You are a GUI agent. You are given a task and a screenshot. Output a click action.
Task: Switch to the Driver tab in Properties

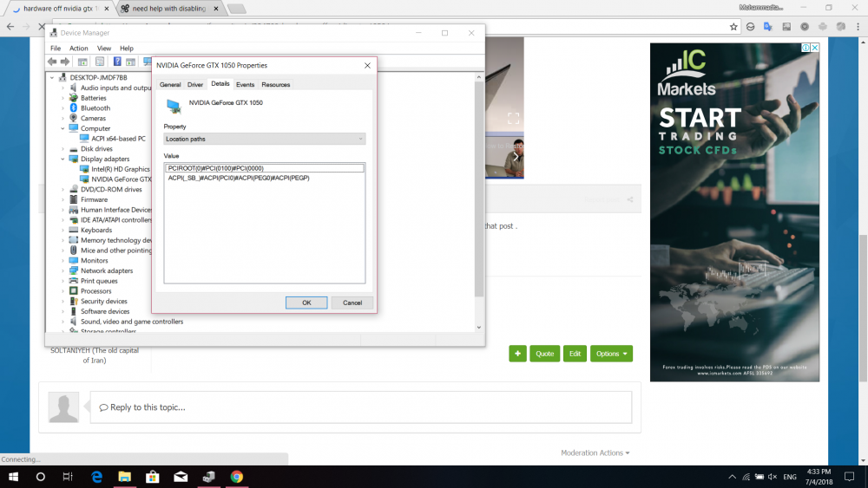tap(194, 85)
